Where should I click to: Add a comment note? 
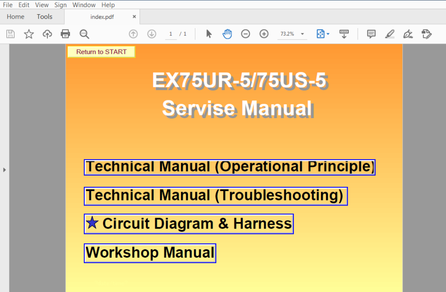point(371,34)
